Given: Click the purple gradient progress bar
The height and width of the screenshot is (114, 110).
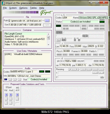Looking at the screenshot, I should click(x=21, y=12).
